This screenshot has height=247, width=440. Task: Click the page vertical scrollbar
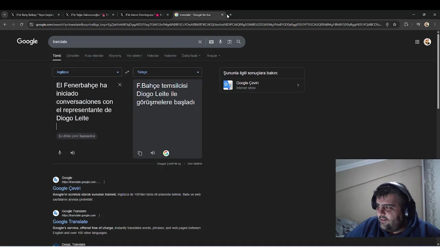tap(438, 71)
